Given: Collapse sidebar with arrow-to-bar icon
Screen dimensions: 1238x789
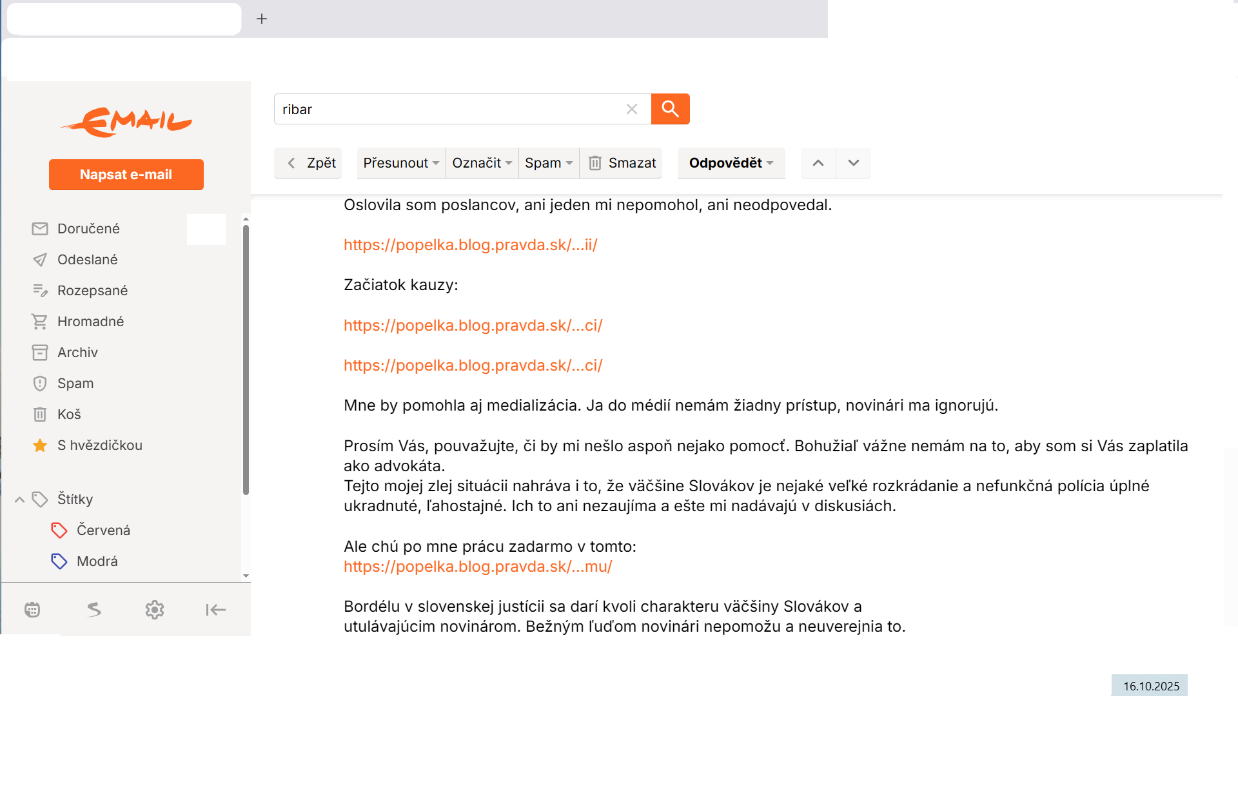Looking at the screenshot, I should [x=215, y=610].
